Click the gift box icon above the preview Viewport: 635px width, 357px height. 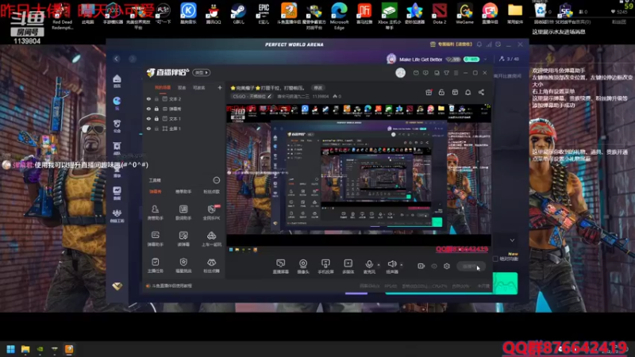[x=429, y=92]
